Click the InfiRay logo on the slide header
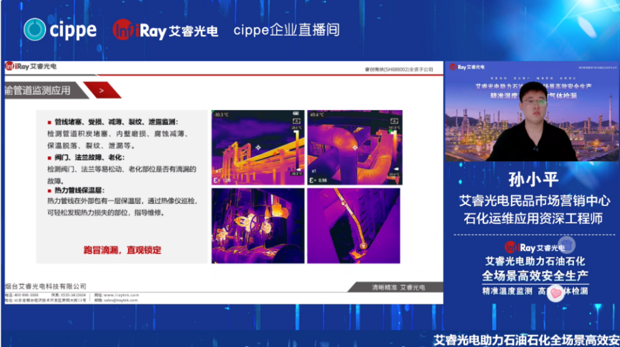This screenshot has height=347, width=620. 31,66
